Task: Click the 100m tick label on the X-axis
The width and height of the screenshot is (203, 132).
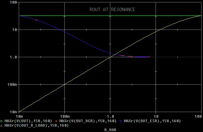Action: (x=64, y=116)
